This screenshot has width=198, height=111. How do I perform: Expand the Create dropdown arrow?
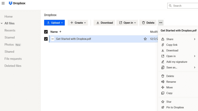(85, 23)
